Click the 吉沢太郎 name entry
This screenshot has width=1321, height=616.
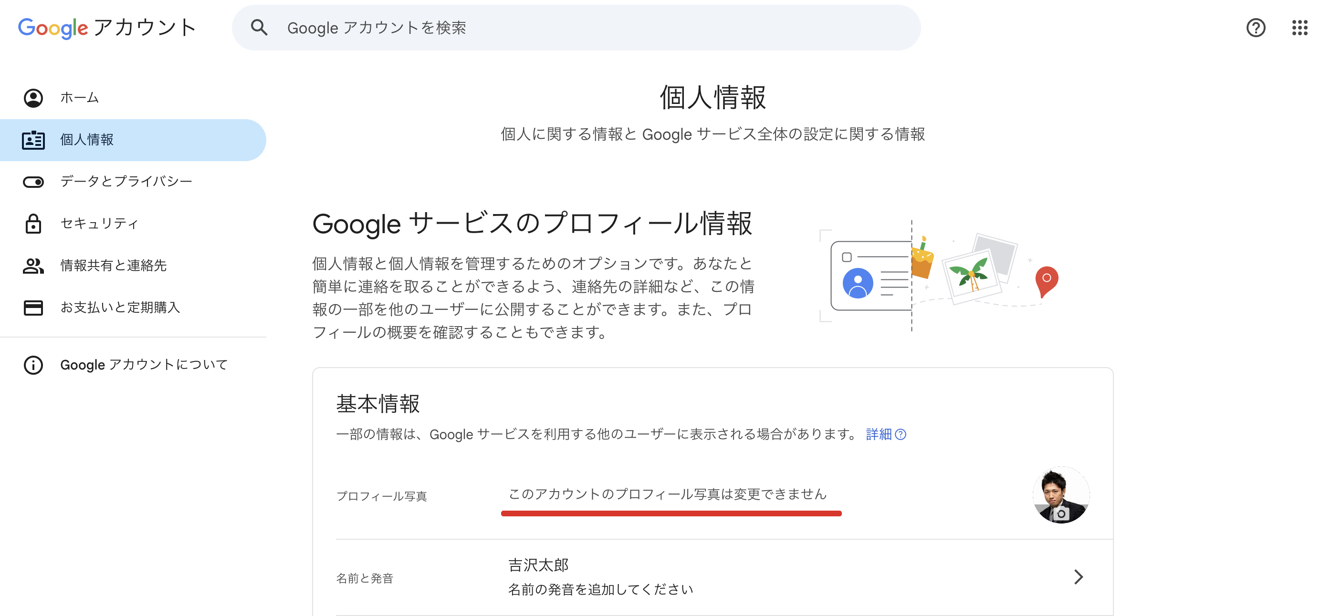[538, 565]
